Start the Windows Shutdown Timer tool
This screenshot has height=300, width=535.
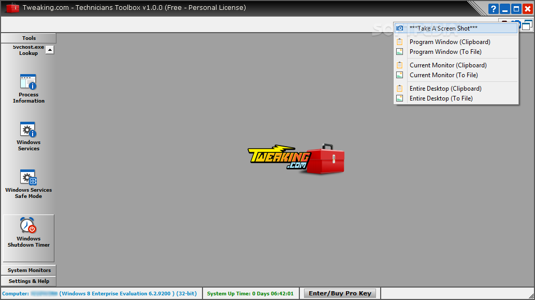[x=28, y=238]
